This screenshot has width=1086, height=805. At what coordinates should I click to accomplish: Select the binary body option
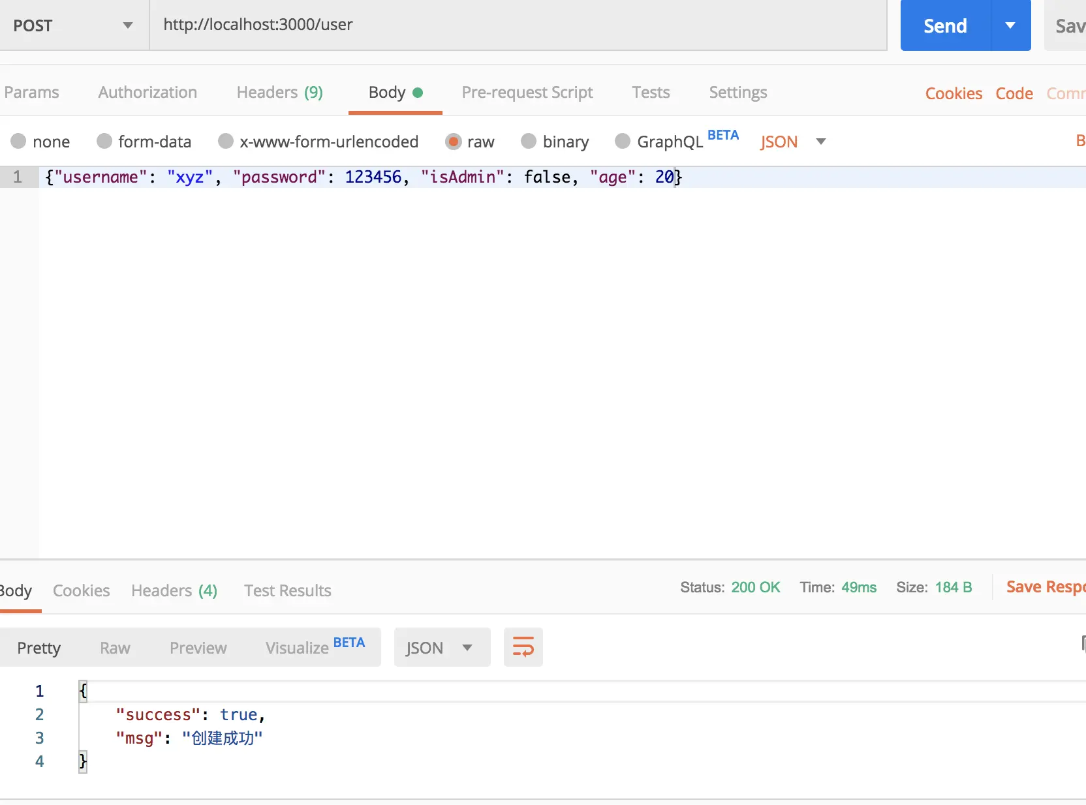(x=555, y=142)
